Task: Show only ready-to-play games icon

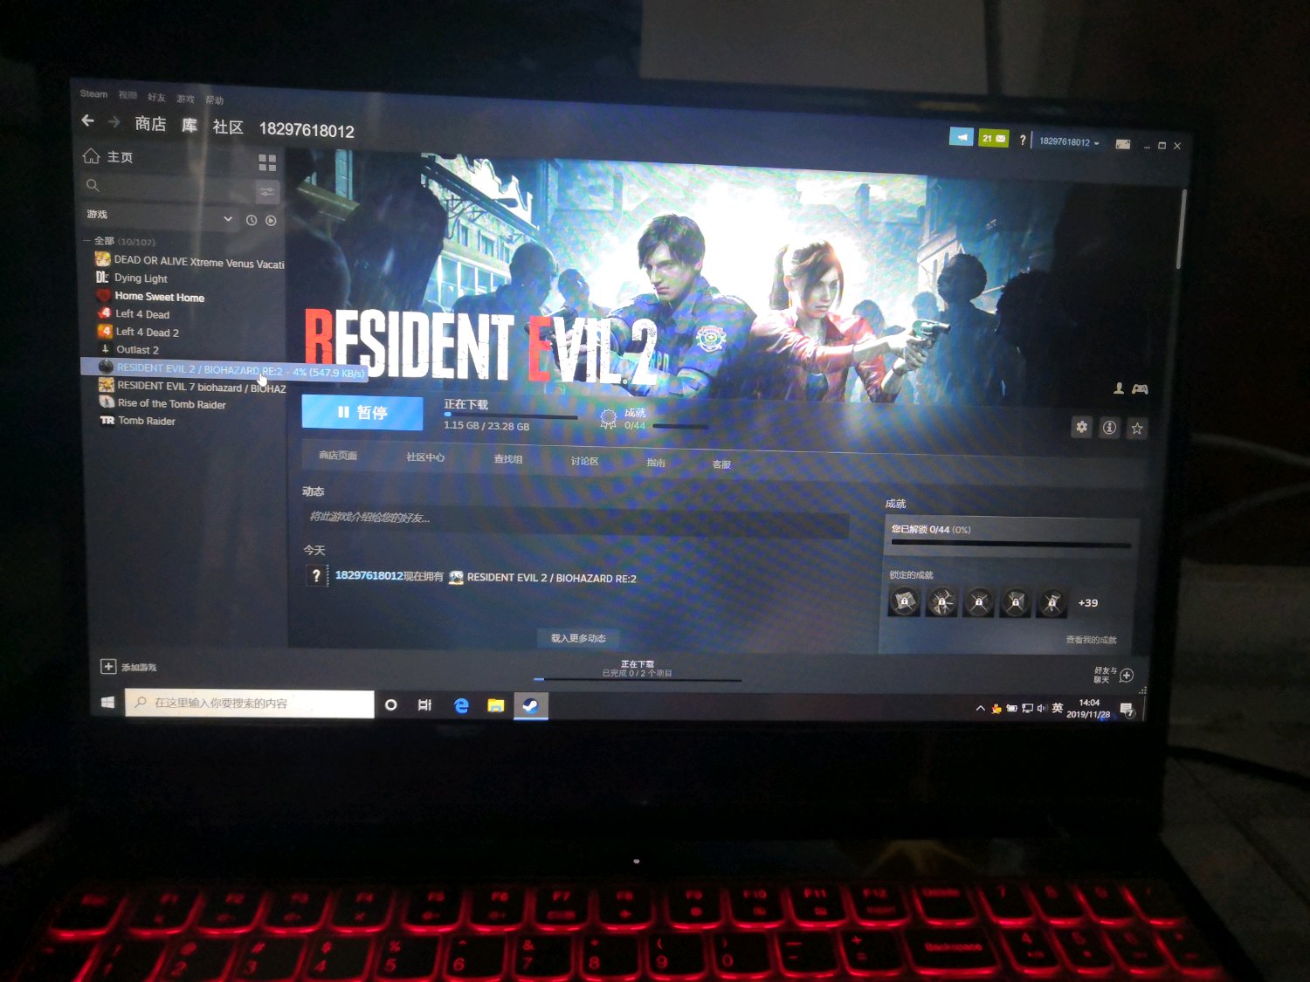Action: tap(271, 221)
